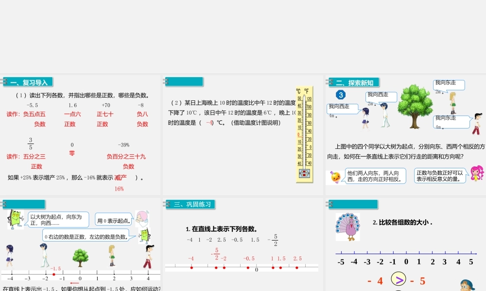Click the 比较各组数的大小 heading text
This screenshot has width=486, height=291.
click(403, 223)
